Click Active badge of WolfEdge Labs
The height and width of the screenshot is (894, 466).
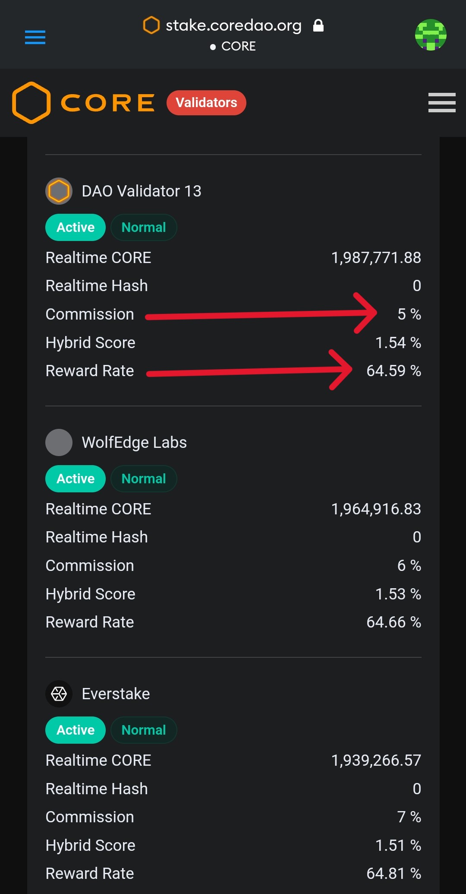pos(76,479)
